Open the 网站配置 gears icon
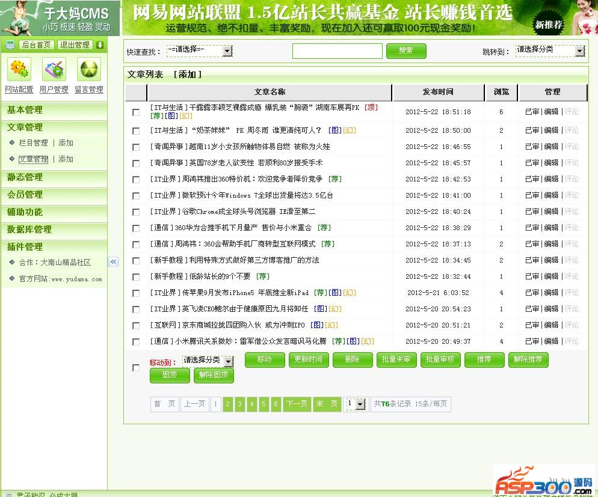Image resolution: width=598 pixels, height=497 pixels. point(19,70)
